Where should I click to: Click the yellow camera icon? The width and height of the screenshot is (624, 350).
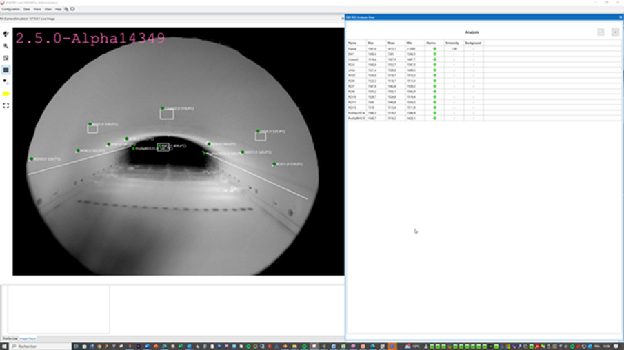[6, 94]
